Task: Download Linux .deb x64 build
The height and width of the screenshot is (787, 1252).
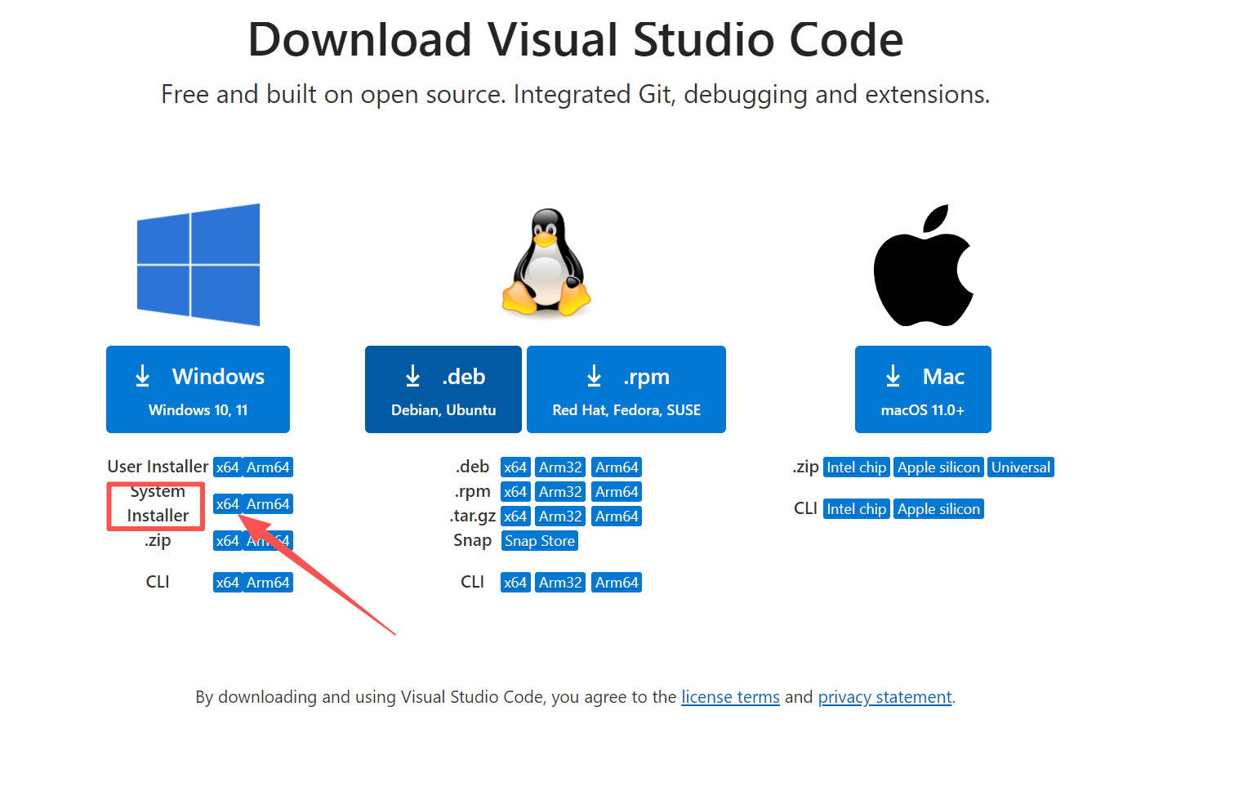Action: (515, 467)
